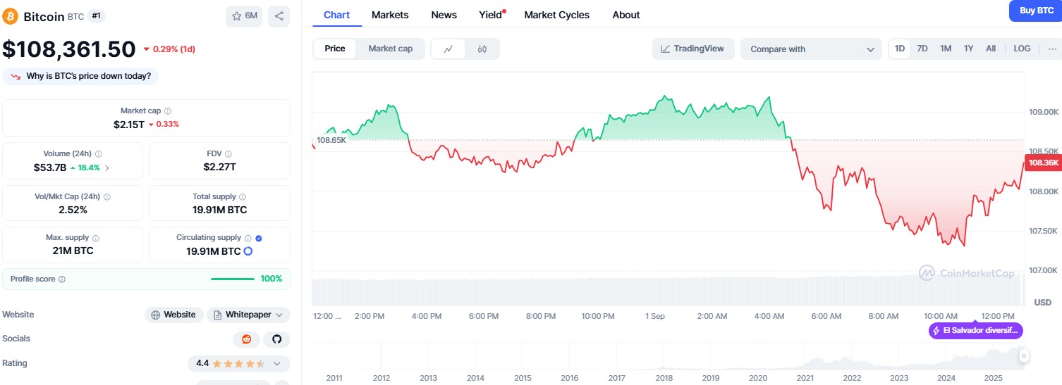Open the Market Cycles tab
Image resolution: width=1062 pixels, height=385 pixels.
point(556,15)
